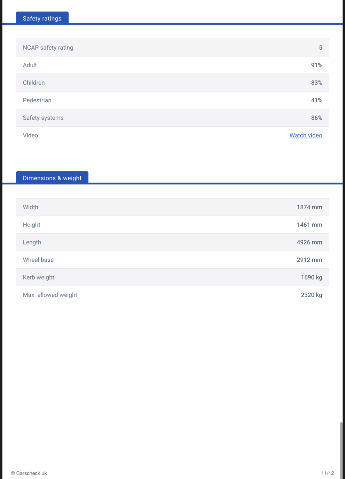Select the Safety systems row
Viewport: 345px width, 479px height.
[172, 118]
